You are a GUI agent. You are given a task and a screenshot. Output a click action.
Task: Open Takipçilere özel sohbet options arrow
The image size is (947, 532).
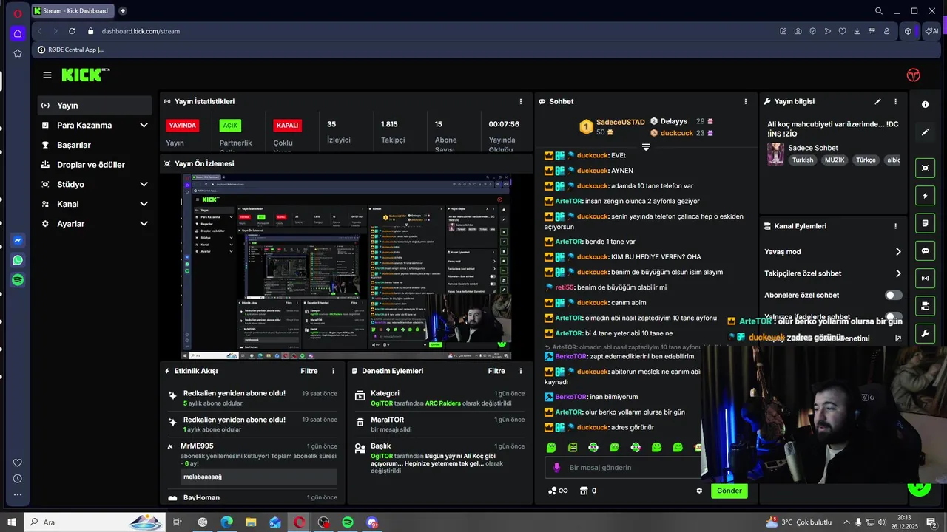coord(898,273)
